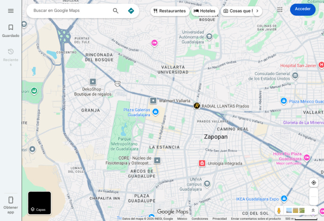Filter by Hoteles chip
Screen dimensions: 324x221
(x=205, y=11)
